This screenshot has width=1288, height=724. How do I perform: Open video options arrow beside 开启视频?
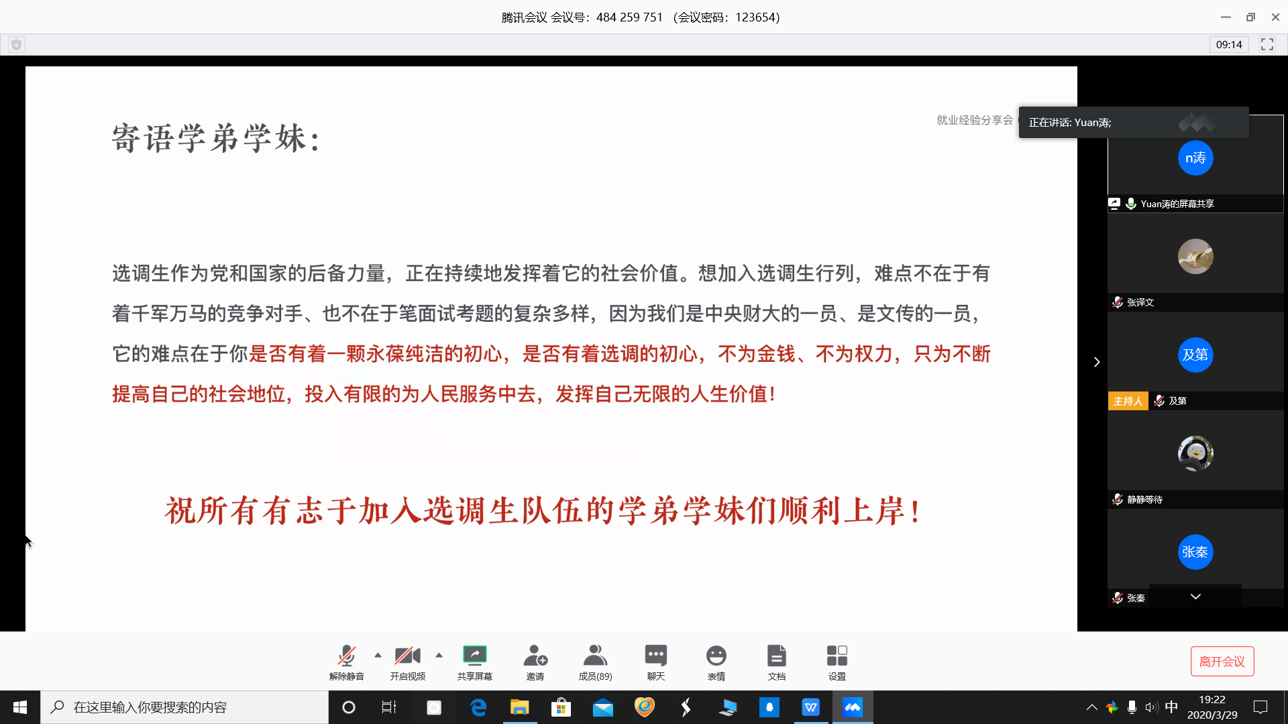(x=439, y=655)
